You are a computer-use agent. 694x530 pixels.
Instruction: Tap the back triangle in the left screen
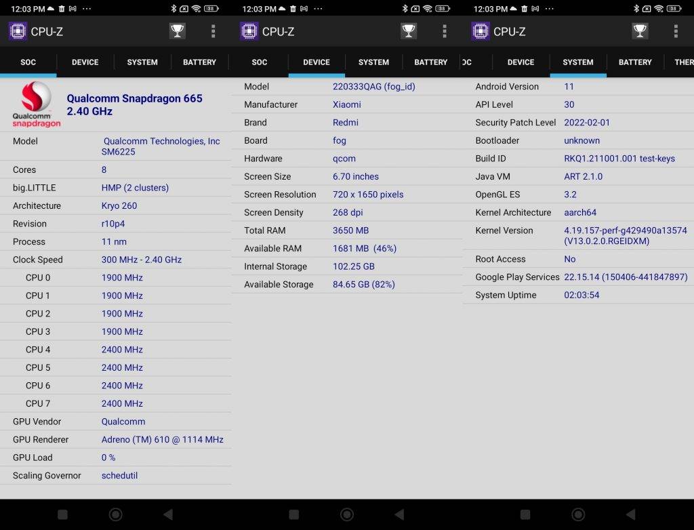click(x=168, y=514)
